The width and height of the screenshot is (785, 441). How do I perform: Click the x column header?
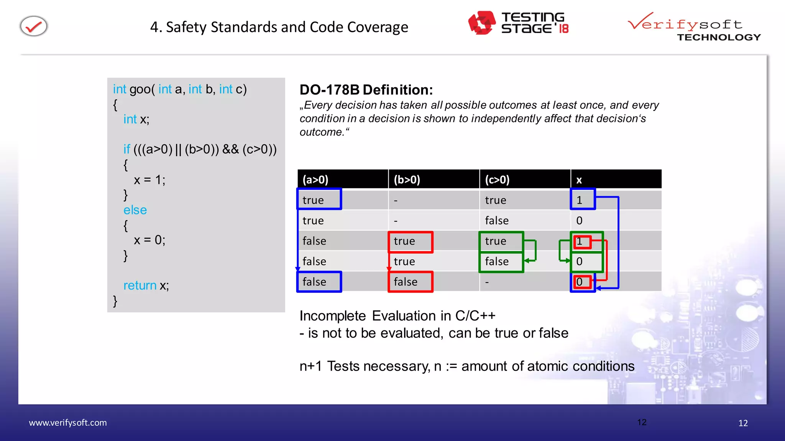click(x=579, y=180)
